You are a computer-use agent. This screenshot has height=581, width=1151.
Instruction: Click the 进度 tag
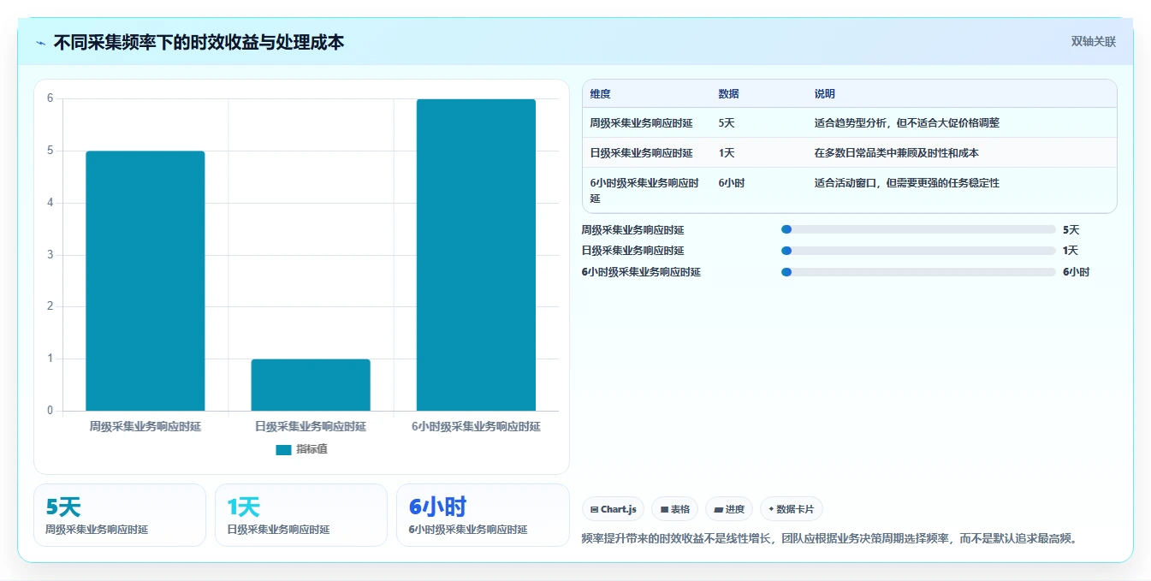tap(729, 509)
